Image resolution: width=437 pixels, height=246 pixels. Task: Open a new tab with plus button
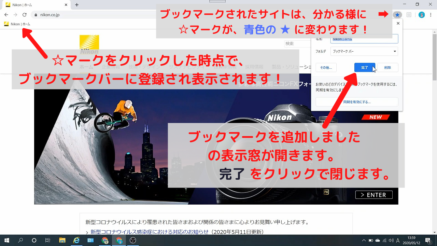pos(77,5)
